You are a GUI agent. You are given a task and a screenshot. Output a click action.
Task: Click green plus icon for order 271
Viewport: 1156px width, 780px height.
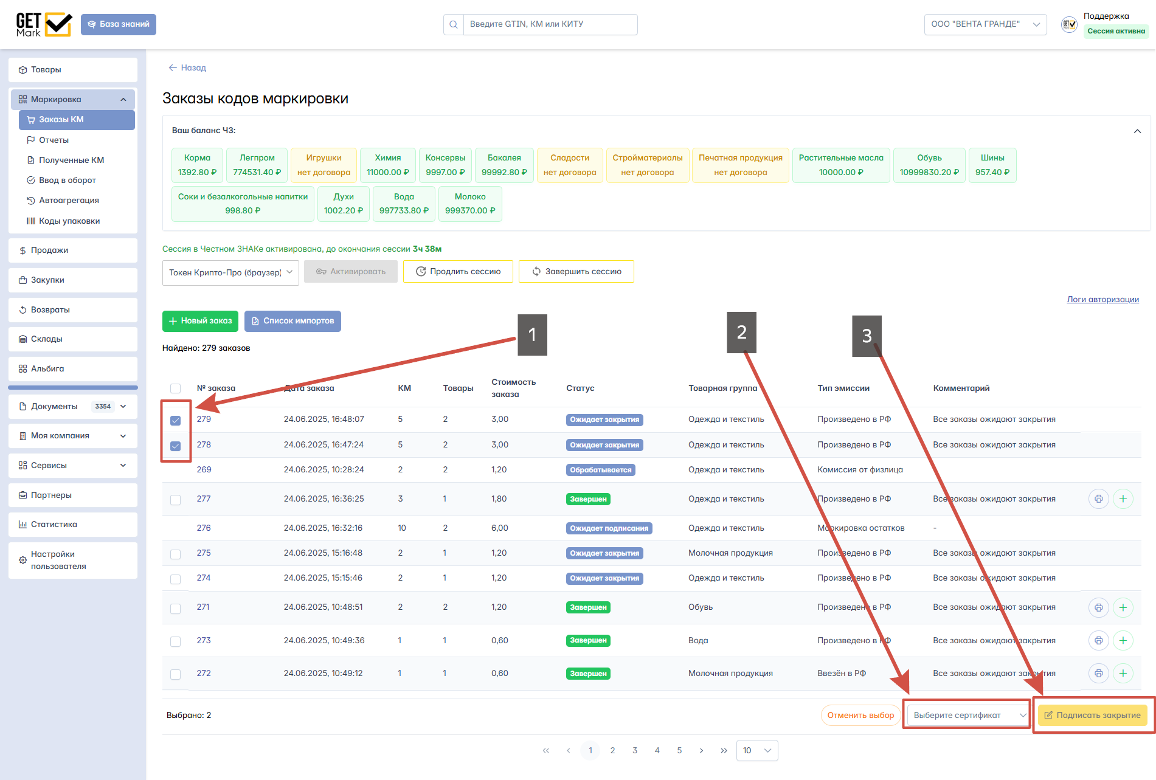tap(1123, 607)
